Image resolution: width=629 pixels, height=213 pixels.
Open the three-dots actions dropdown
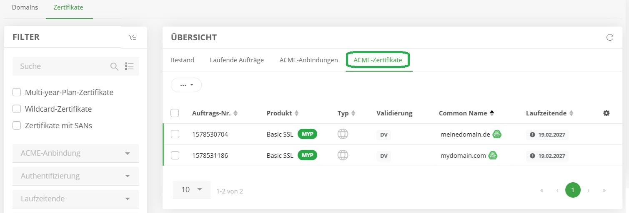pyautogui.click(x=186, y=85)
